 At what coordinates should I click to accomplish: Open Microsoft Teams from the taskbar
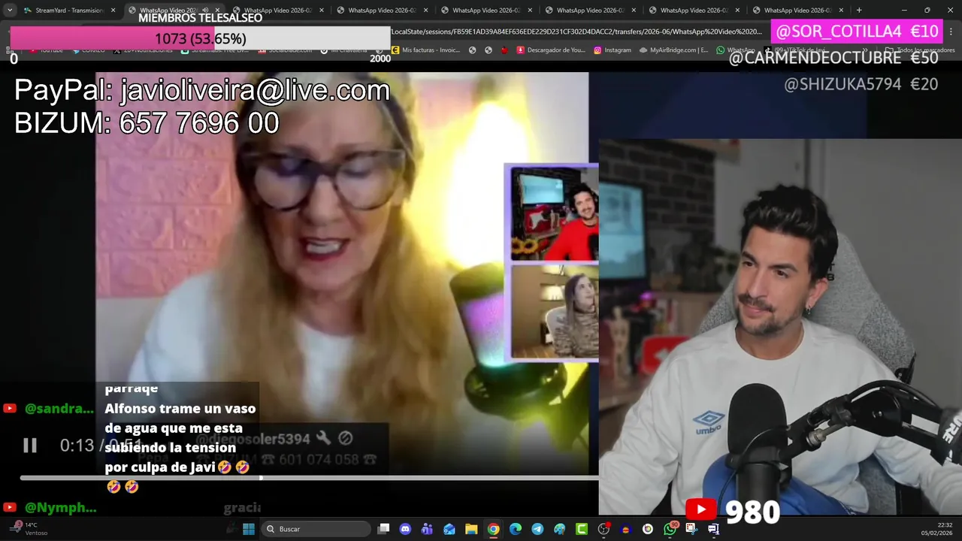coord(427,529)
